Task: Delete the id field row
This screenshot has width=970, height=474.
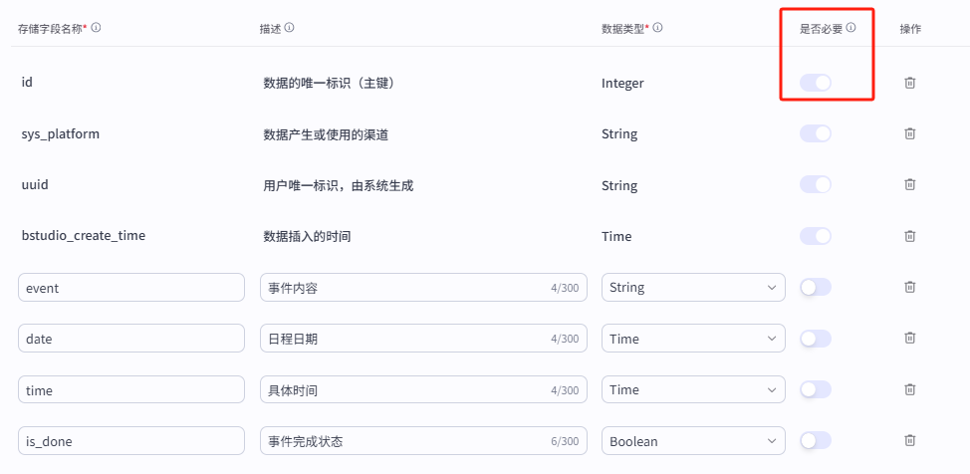Action: point(909,83)
